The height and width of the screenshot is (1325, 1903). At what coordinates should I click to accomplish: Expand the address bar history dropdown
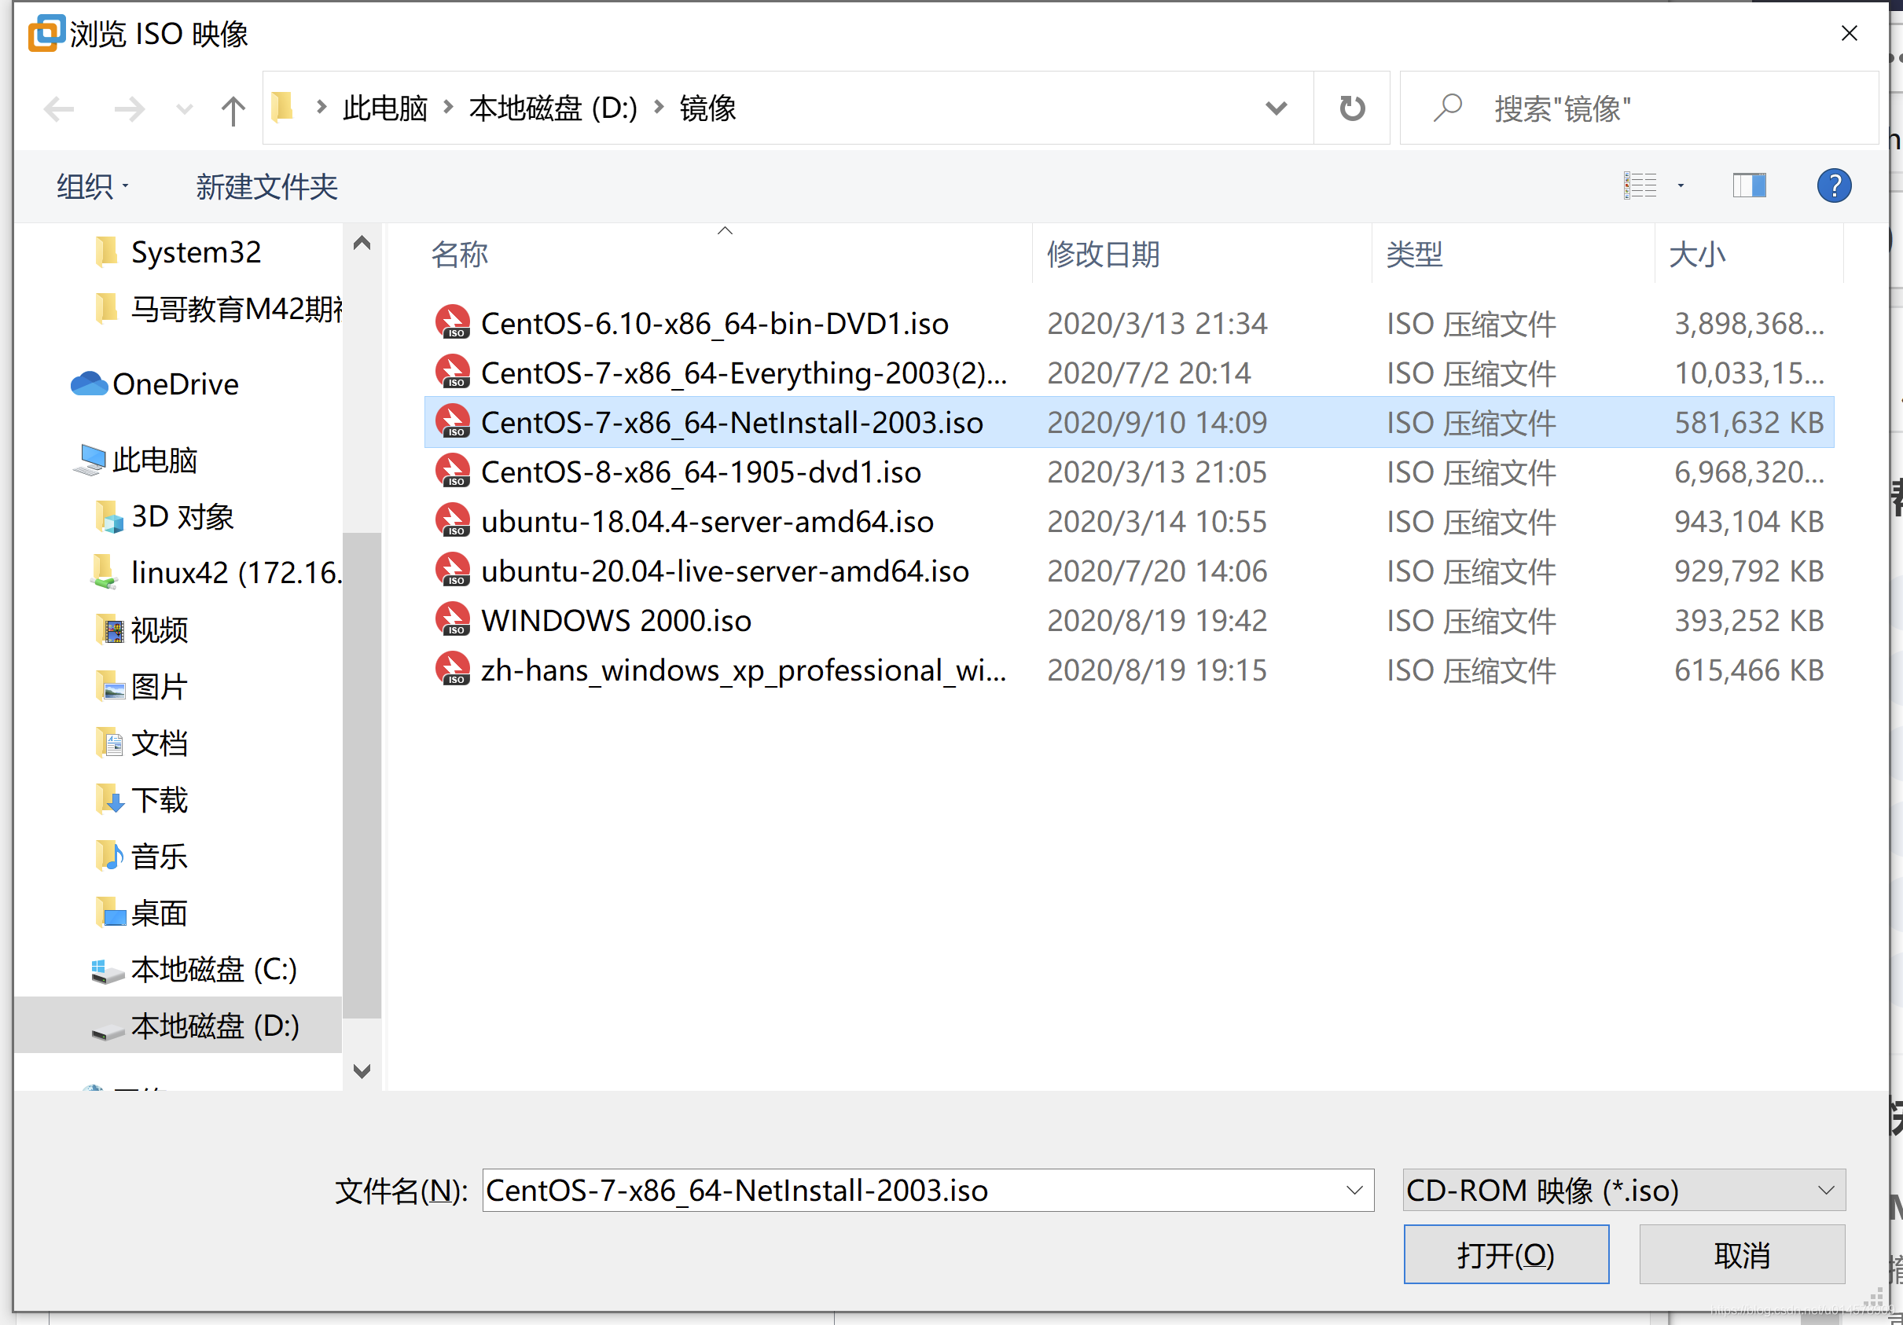(x=1277, y=108)
